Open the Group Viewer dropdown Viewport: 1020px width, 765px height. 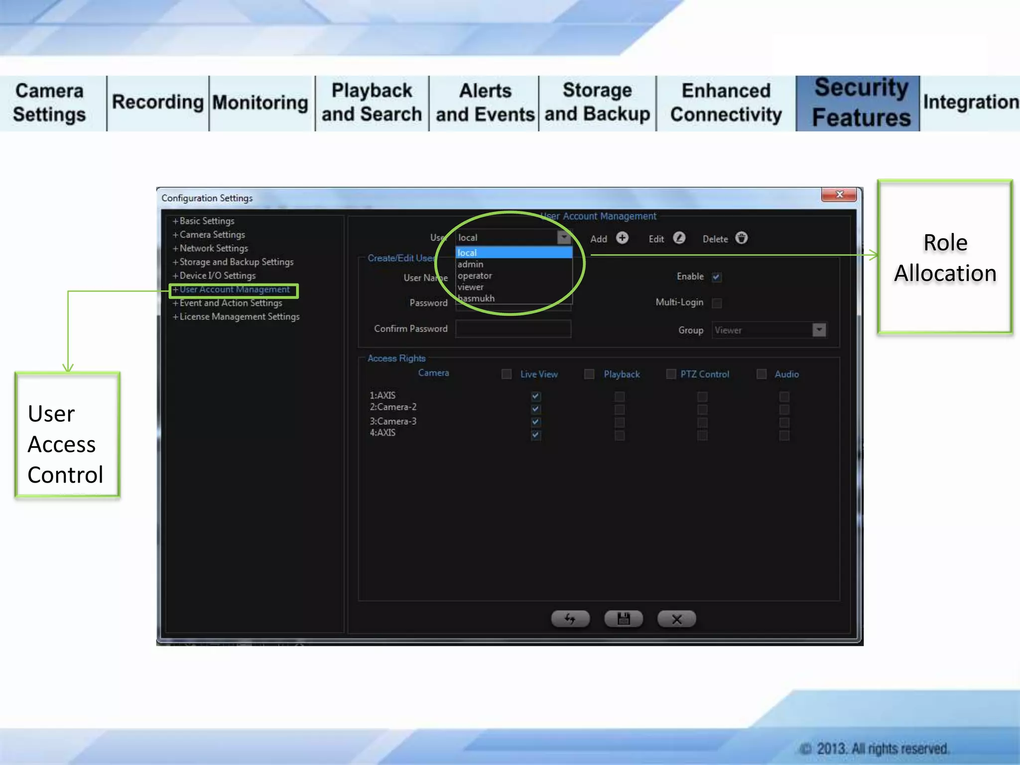coord(819,330)
